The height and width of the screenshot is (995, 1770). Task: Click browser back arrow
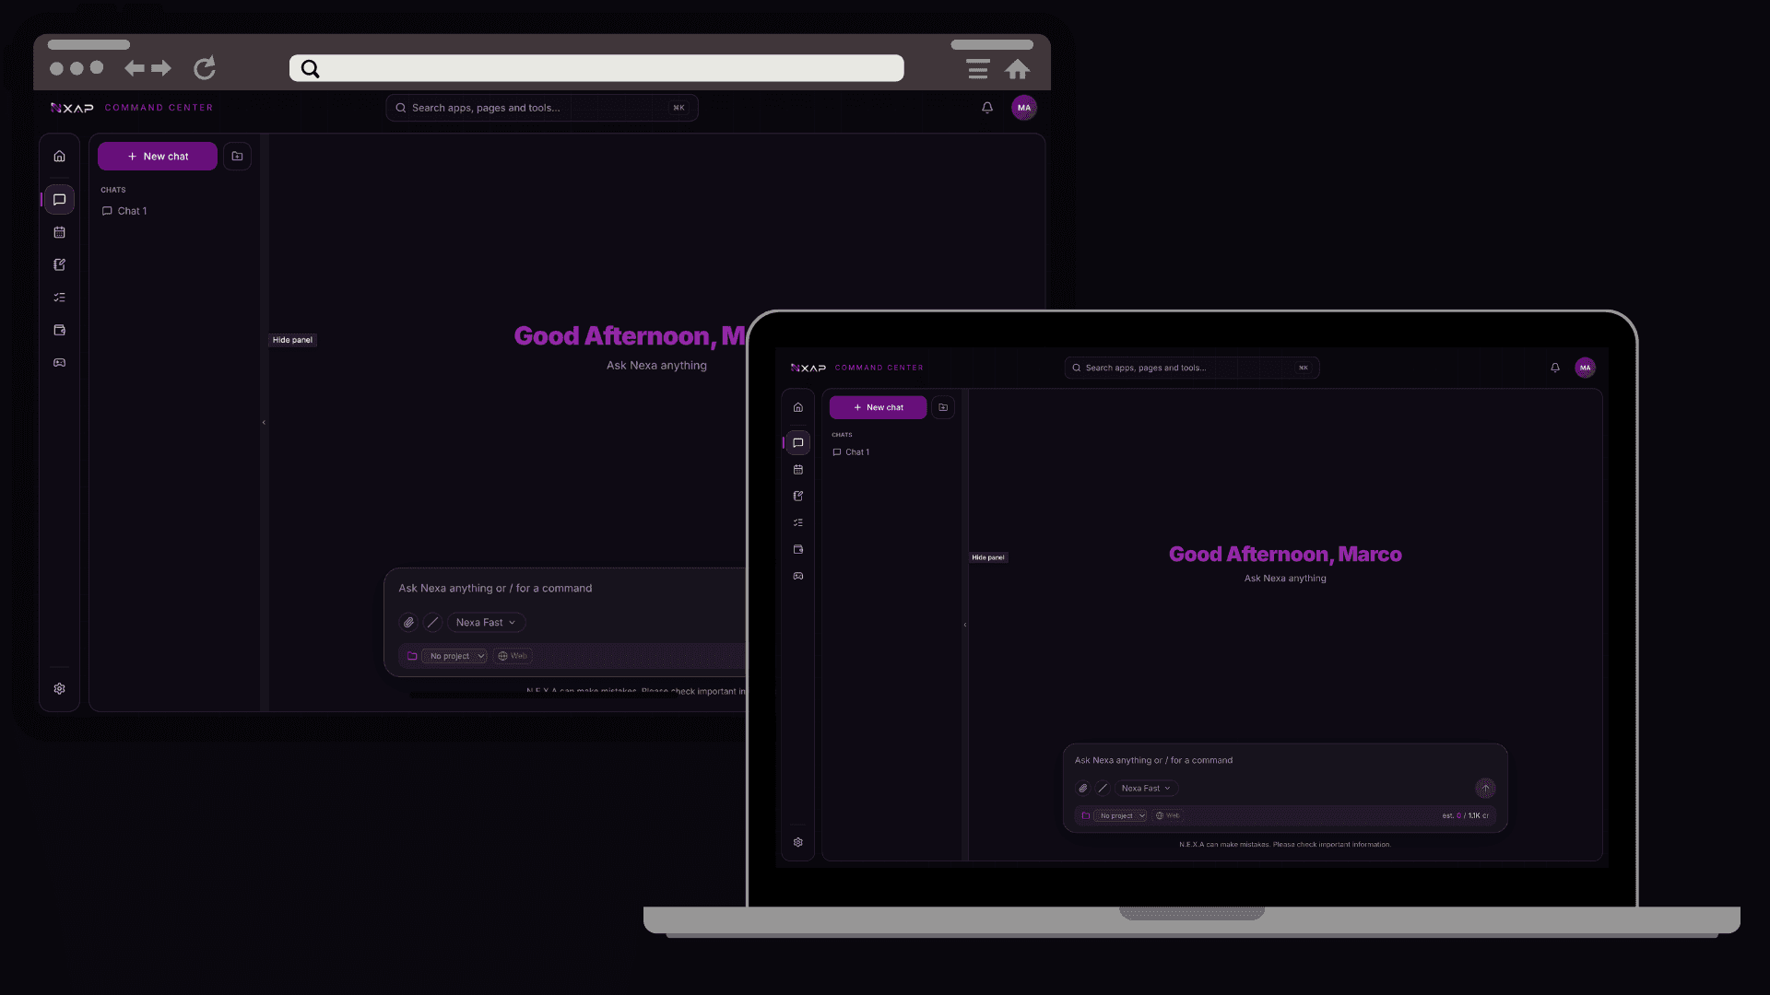point(135,68)
